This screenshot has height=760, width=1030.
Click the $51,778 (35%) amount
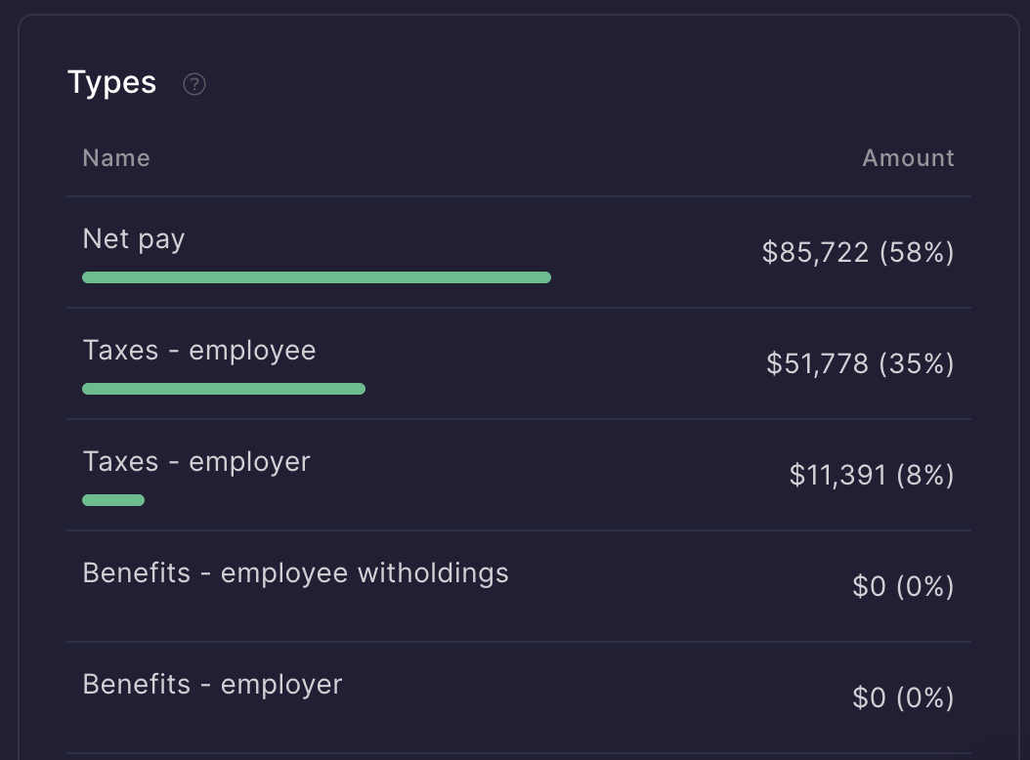tap(860, 364)
